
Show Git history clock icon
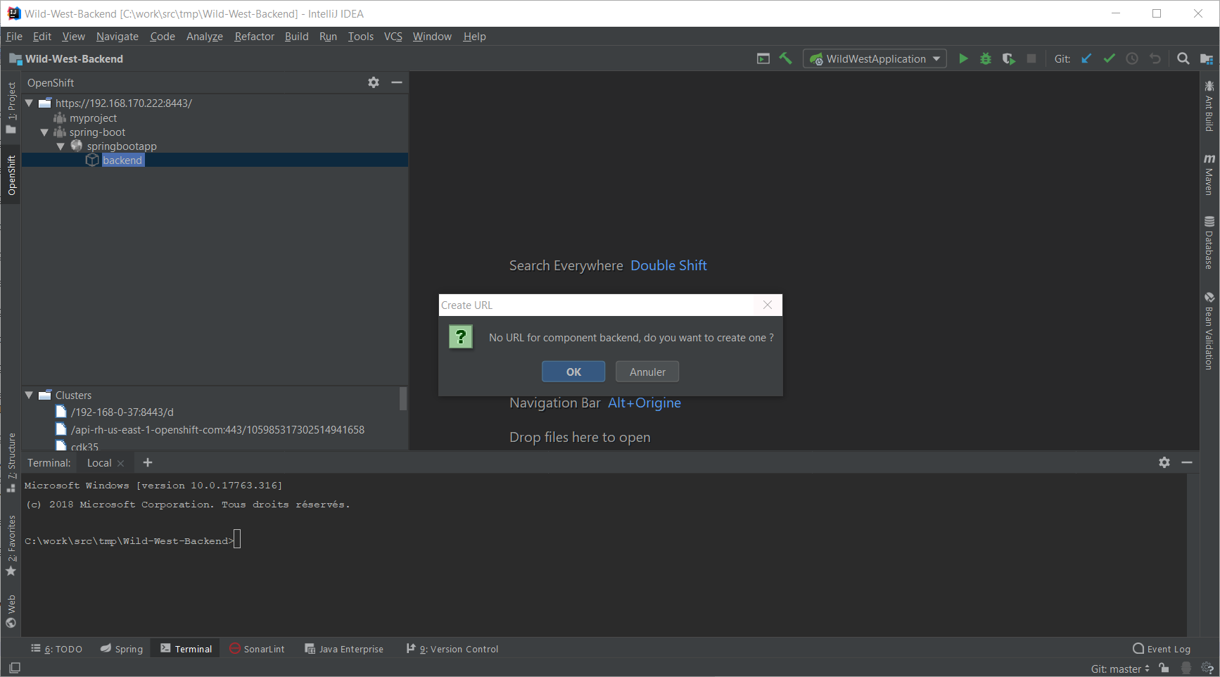(x=1132, y=59)
